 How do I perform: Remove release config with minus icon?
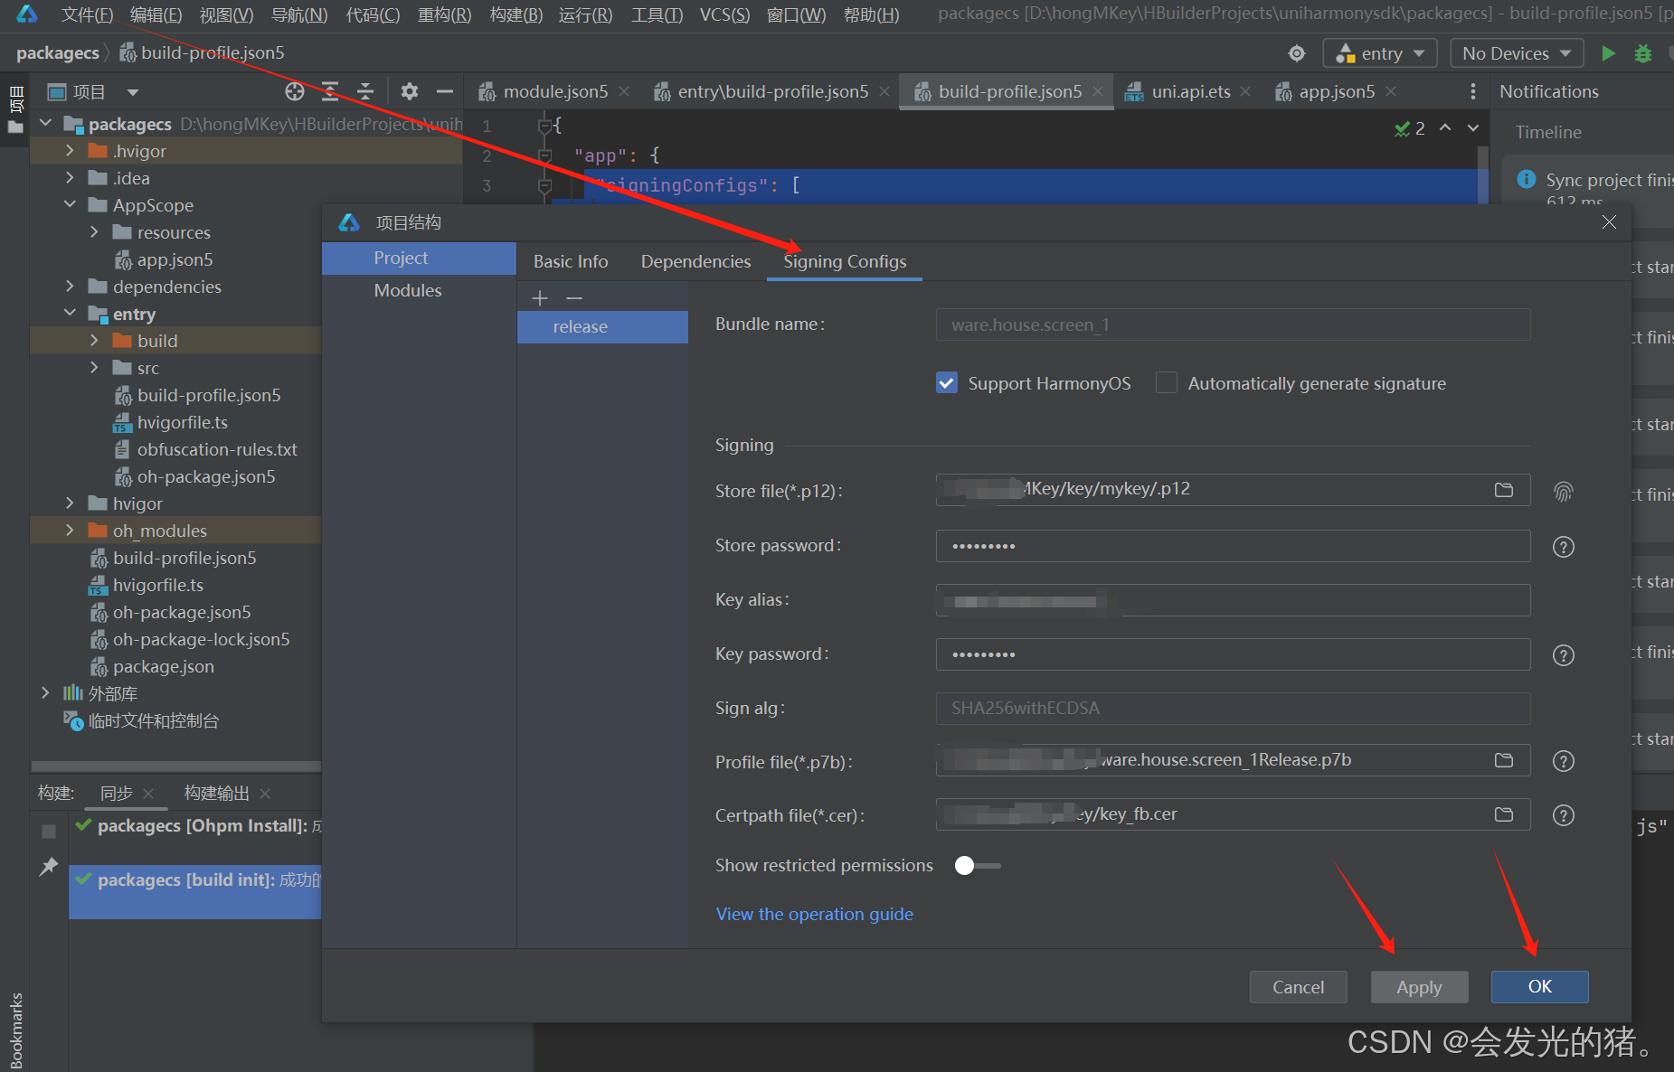pyautogui.click(x=574, y=297)
